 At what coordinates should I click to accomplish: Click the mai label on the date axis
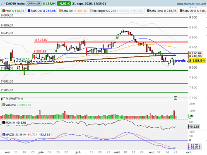(x=7, y=152)
